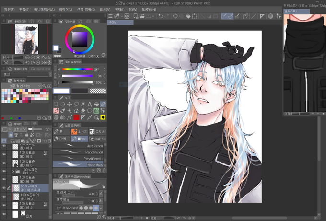Select the Eyedropper tool
The width and height of the screenshot is (326, 221).
[x=89, y=117]
